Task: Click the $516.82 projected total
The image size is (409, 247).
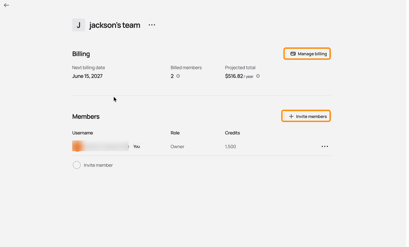Action: coord(234,76)
